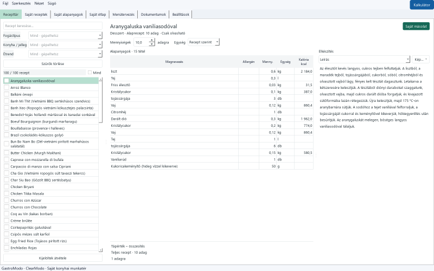Select the Darált dió ingredient row
The height and width of the screenshot is (271, 434).
(212, 119)
